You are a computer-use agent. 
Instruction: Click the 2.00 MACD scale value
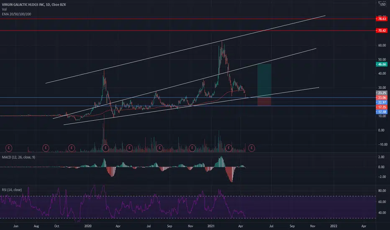381,157
